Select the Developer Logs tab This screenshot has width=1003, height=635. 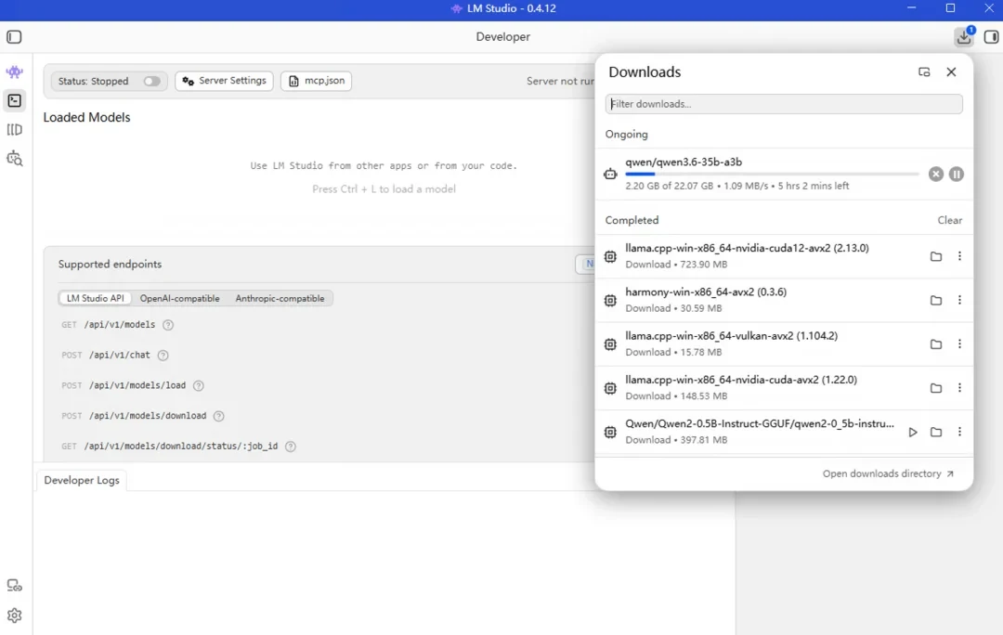coord(82,480)
